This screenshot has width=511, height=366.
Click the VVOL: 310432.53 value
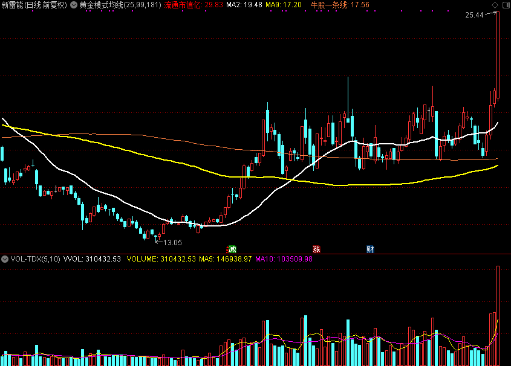pyautogui.click(x=92, y=259)
